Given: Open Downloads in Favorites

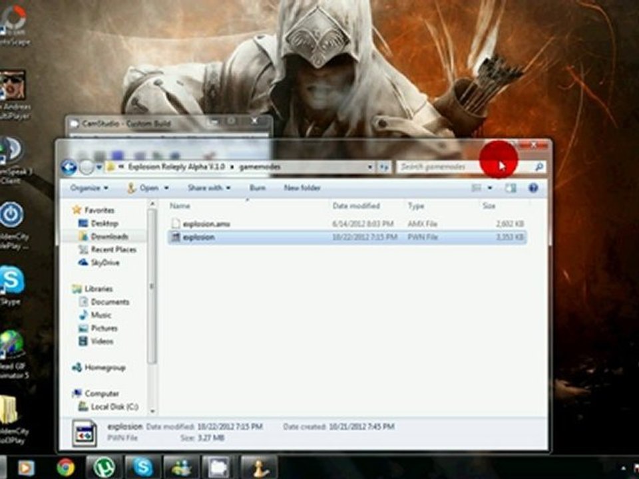Looking at the screenshot, I should (109, 236).
